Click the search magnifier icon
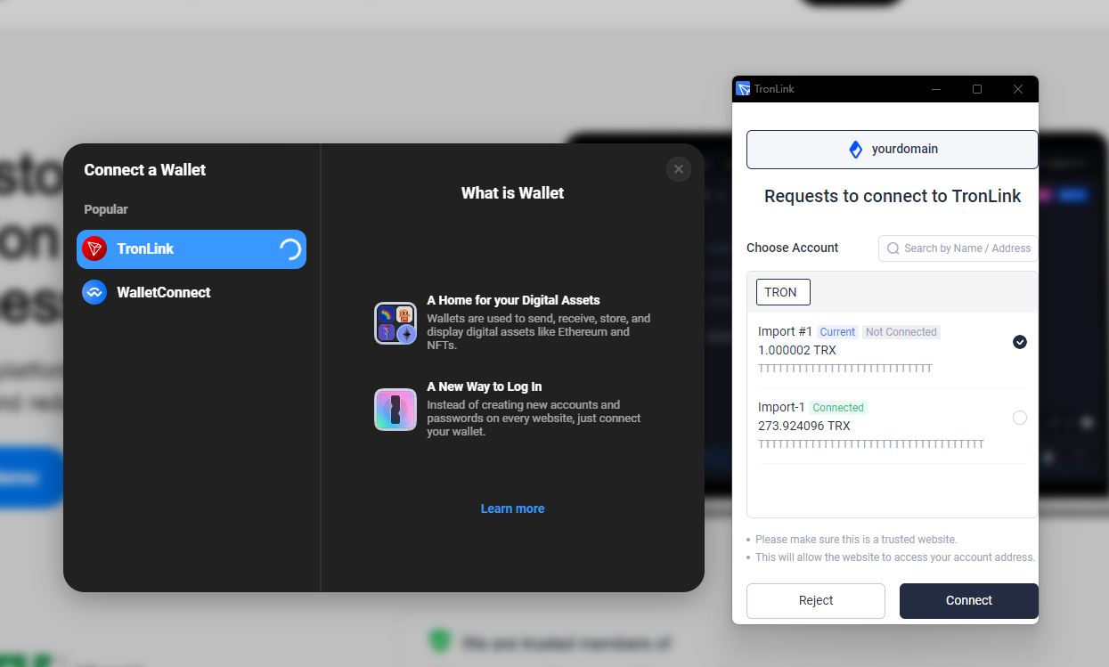This screenshot has width=1109, height=667. [x=893, y=248]
